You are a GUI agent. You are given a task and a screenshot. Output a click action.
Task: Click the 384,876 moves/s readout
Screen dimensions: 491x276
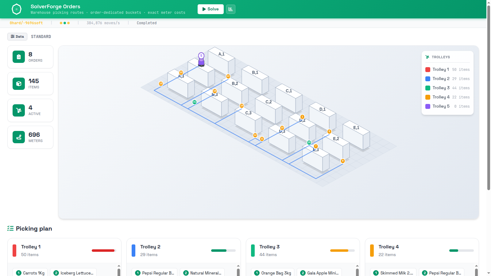(103, 23)
